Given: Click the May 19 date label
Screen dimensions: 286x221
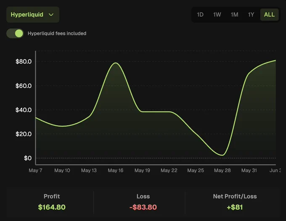Looking at the screenshot, I should point(142,170).
